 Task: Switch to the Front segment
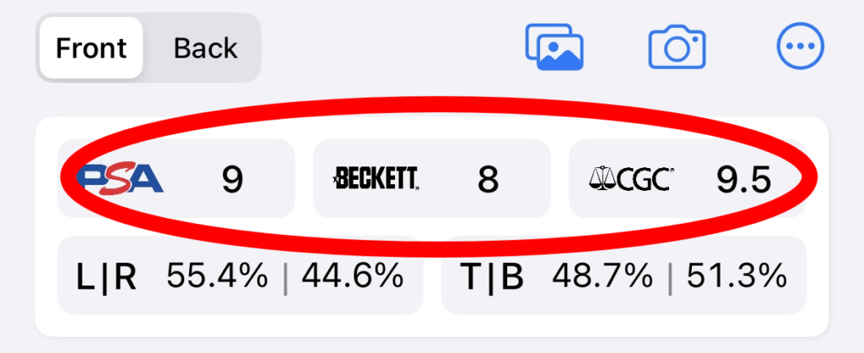[x=91, y=48]
